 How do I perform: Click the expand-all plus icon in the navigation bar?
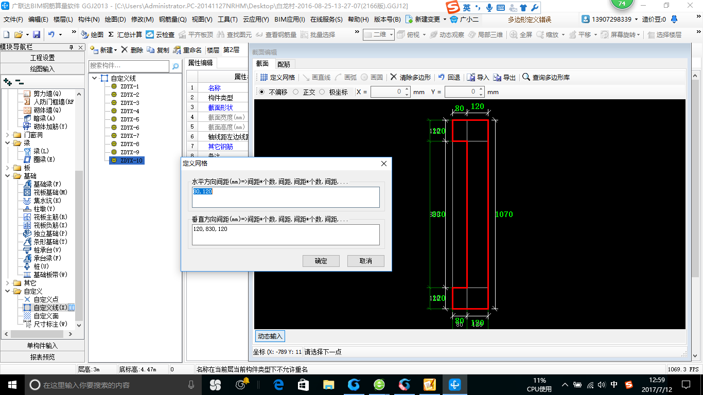pyautogui.click(x=7, y=81)
